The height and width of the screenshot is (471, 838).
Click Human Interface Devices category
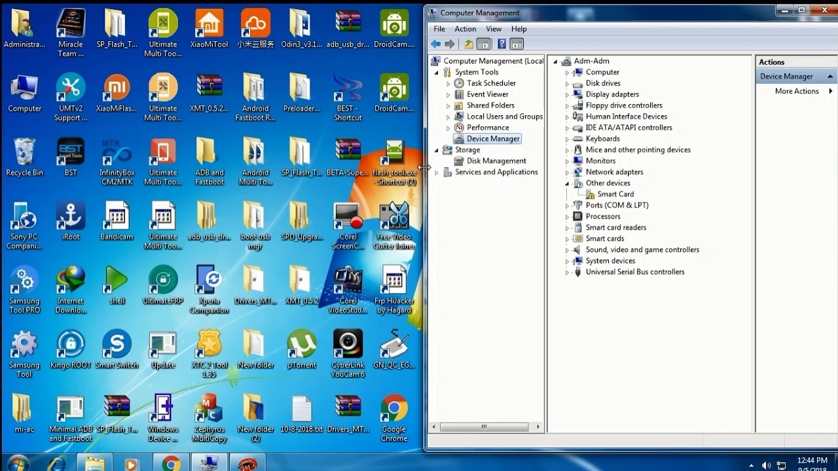point(626,116)
